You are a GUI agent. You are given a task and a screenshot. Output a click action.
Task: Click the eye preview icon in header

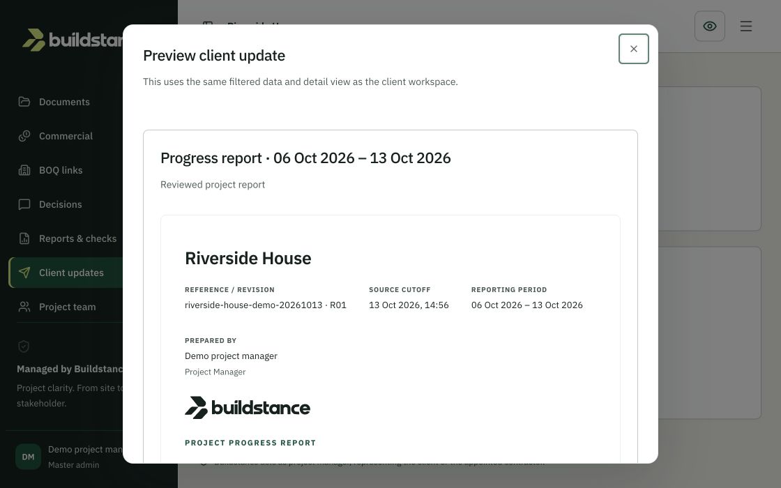pos(710,26)
